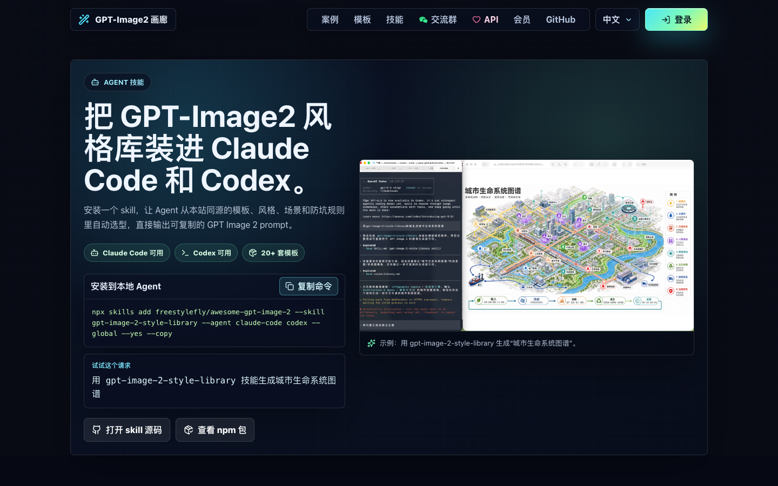Click the Claude Code 可用 chip
Viewport: 778px width, 486px height.
[127, 253]
